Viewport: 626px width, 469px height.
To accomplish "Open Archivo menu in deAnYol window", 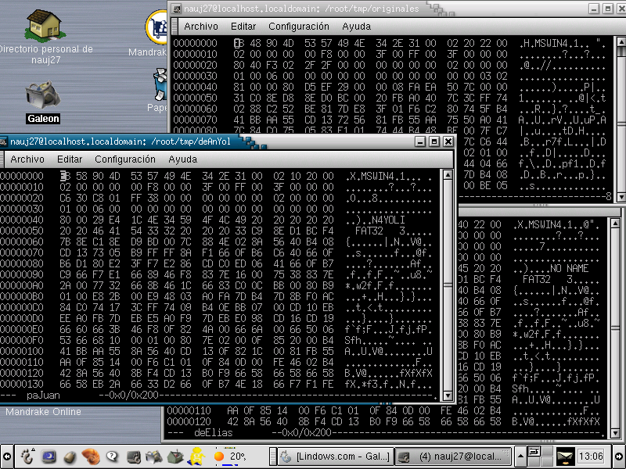I will click(27, 159).
